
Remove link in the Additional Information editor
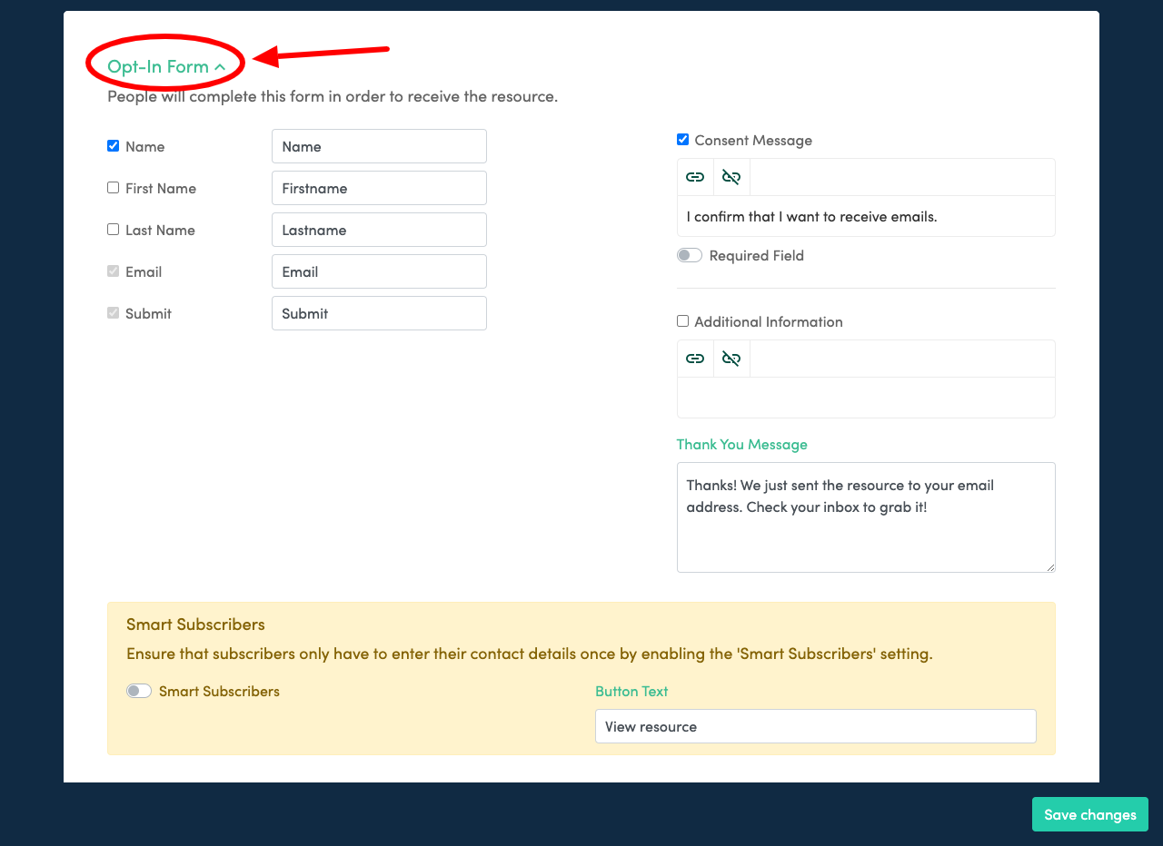731,358
